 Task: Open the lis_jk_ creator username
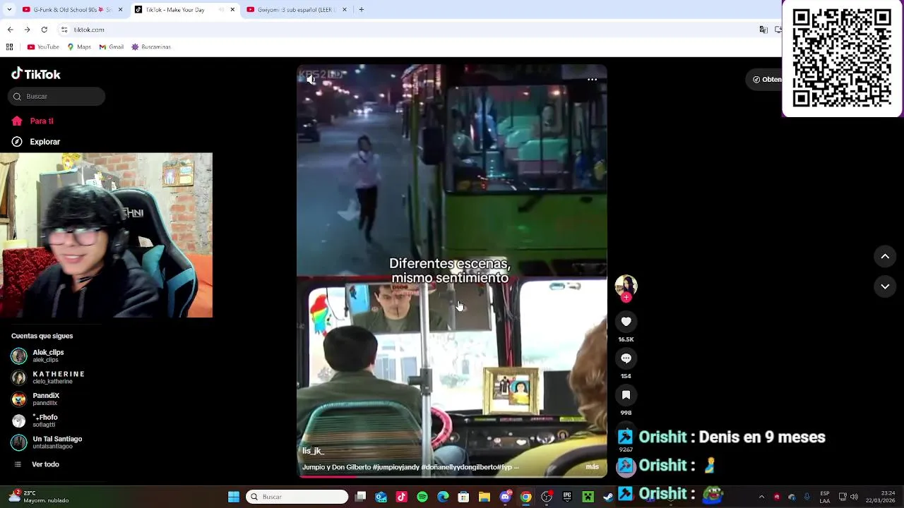313,452
